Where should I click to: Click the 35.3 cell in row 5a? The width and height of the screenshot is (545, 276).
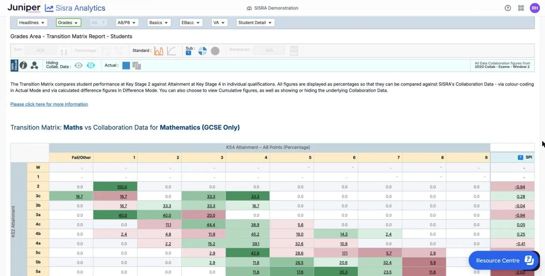[x=343, y=272]
